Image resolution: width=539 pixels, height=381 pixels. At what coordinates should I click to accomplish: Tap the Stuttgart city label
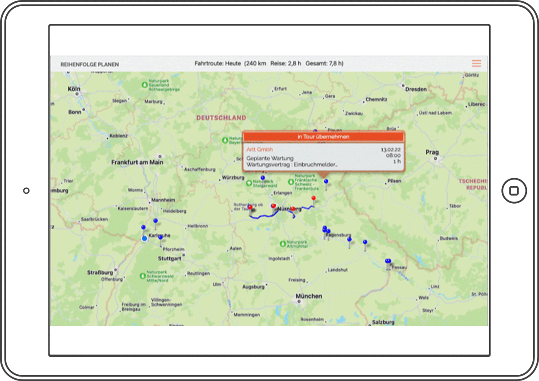170,259
